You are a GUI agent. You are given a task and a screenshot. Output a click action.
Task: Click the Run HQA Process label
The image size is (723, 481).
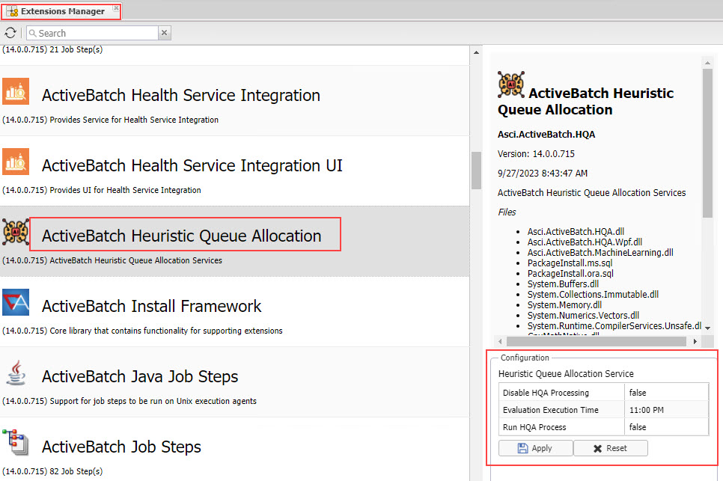coord(534,427)
